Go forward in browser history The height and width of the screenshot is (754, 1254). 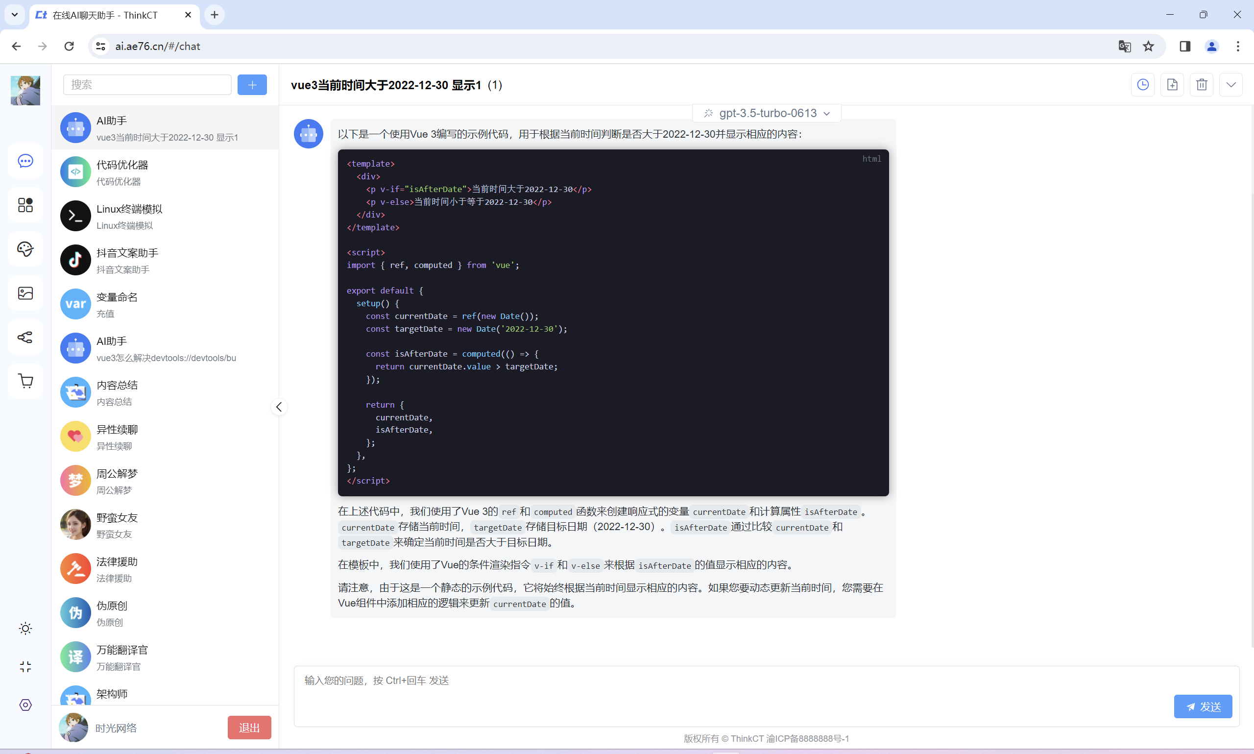click(43, 46)
